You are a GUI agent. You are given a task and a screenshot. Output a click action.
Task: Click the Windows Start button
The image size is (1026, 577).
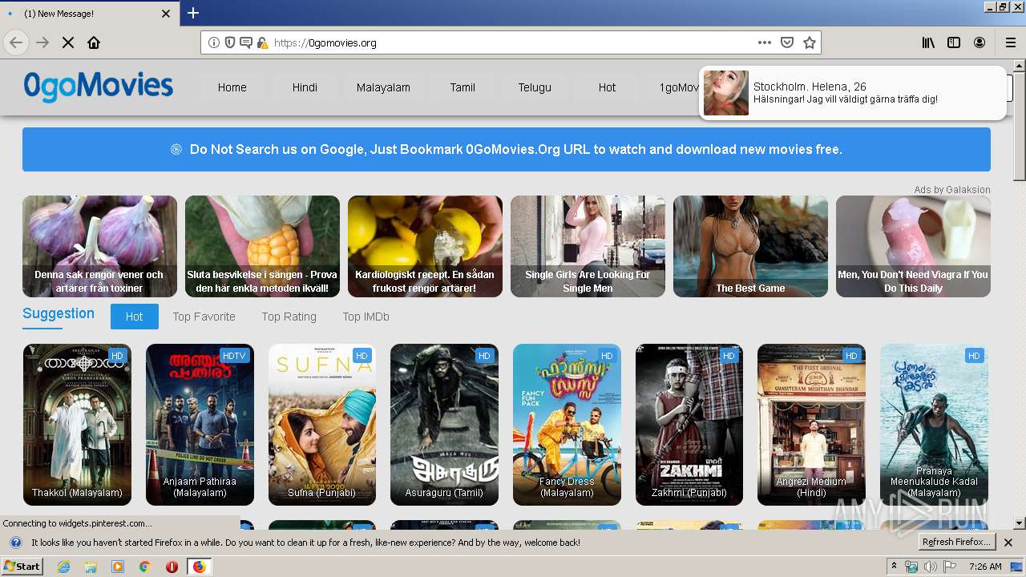pos(22,567)
